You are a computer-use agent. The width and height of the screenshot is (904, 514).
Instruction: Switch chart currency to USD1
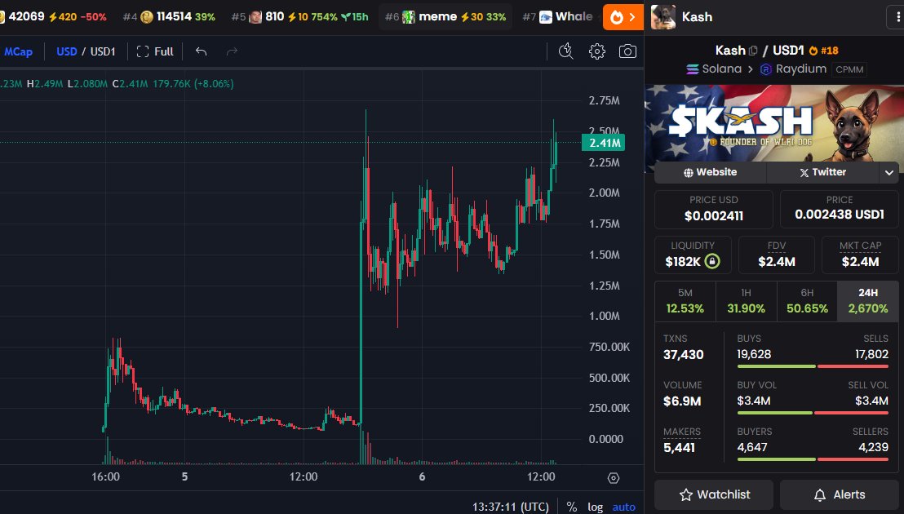(103, 51)
